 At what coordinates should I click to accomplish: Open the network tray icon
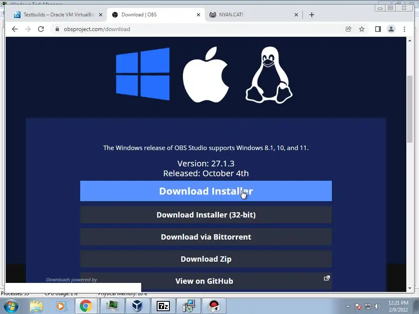click(x=368, y=306)
